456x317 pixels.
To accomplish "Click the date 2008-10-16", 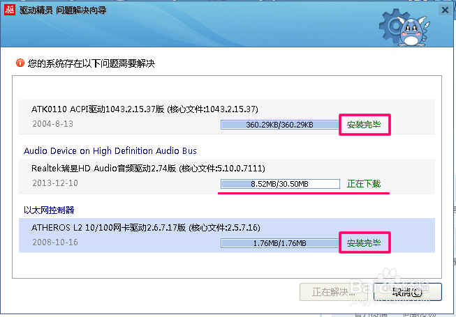I will pos(55,242).
